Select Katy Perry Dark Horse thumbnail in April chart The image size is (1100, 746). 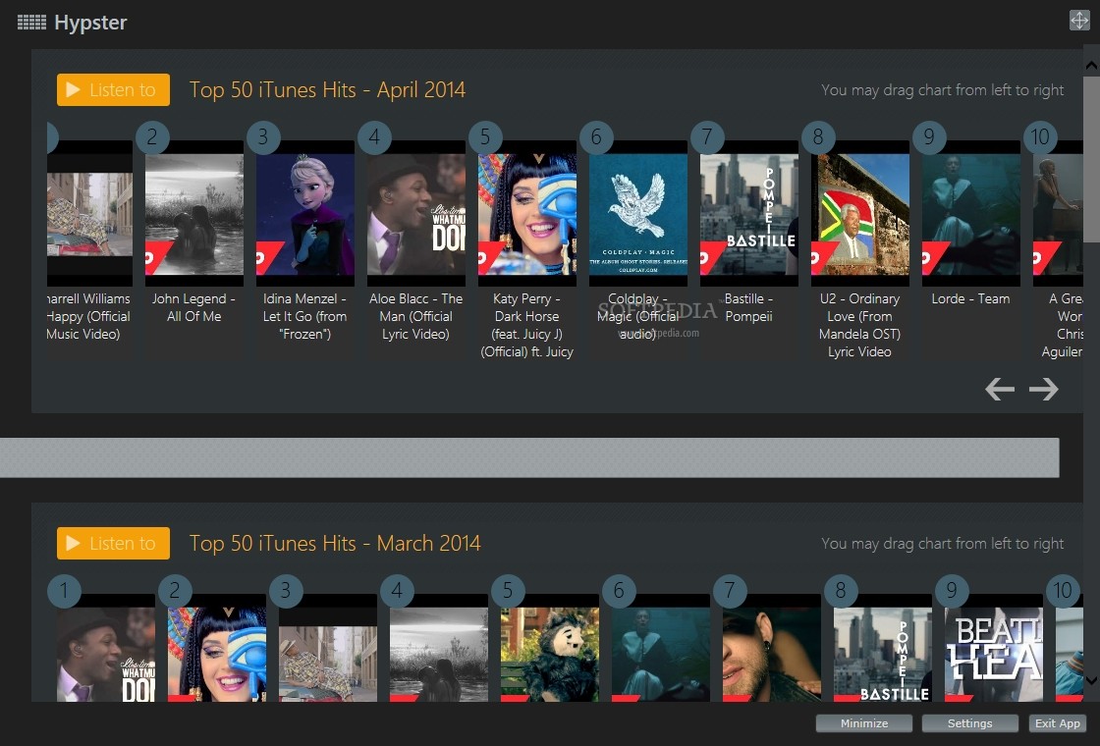tap(526, 214)
